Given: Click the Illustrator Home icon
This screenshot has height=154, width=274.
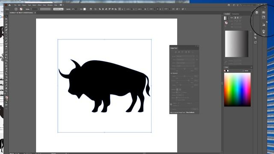Looking at the screenshot, I should [9, 5].
